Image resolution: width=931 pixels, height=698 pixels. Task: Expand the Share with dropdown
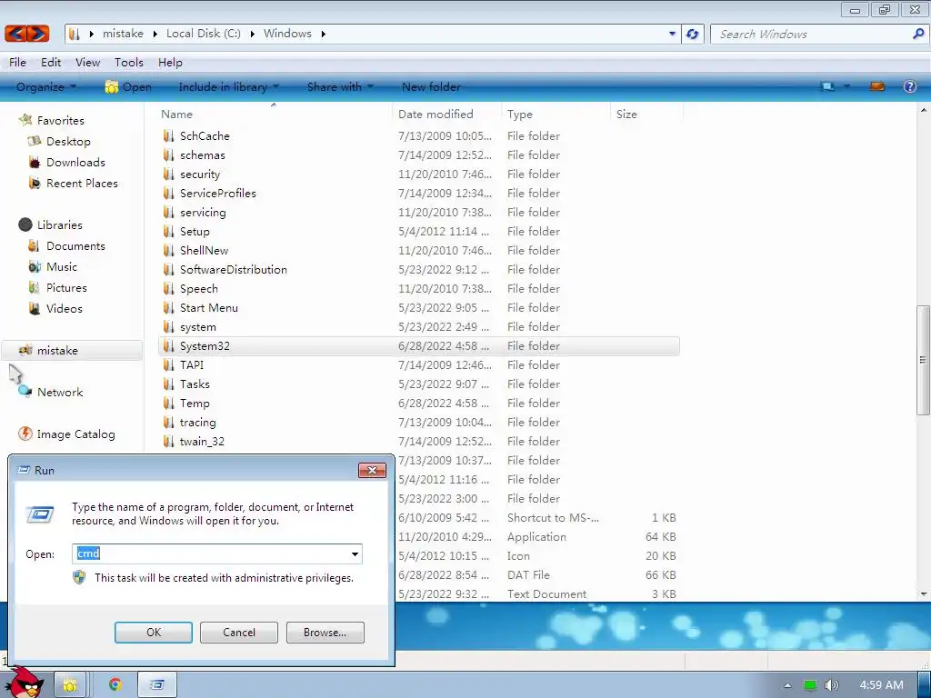coord(340,86)
